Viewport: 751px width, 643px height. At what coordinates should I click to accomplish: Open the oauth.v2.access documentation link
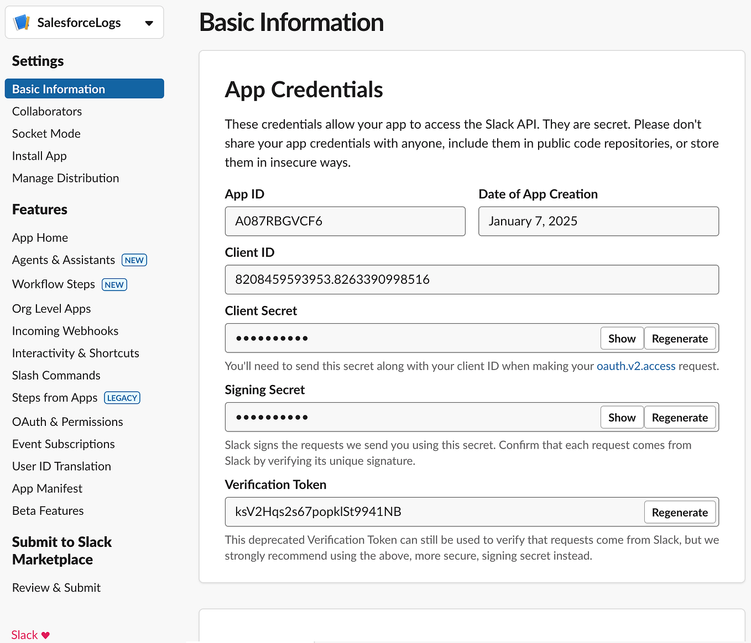[x=636, y=366]
